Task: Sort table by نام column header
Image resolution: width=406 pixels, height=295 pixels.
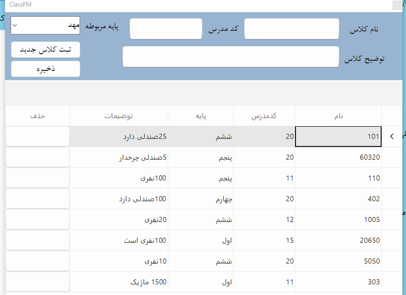Action: click(x=338, y=116)
